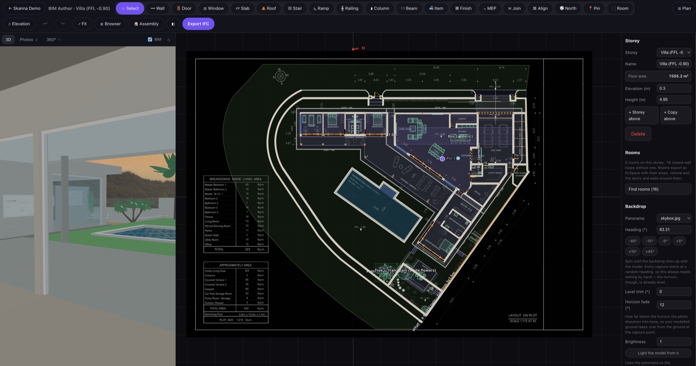Viewport: 696px width, 366px height.
Task: Edit the Heading (°) field
Action: pos(674,229)
